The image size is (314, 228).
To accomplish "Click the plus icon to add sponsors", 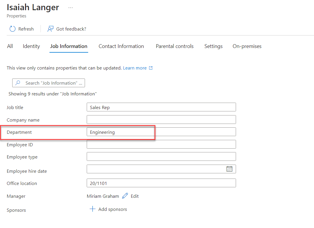I will [x=92, y=209].
